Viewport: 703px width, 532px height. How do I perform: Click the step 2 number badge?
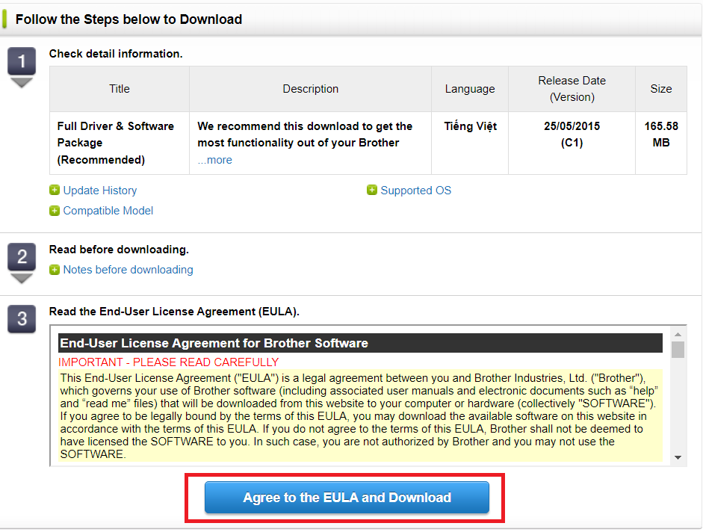pyautogui.click(x=22, y=258)
